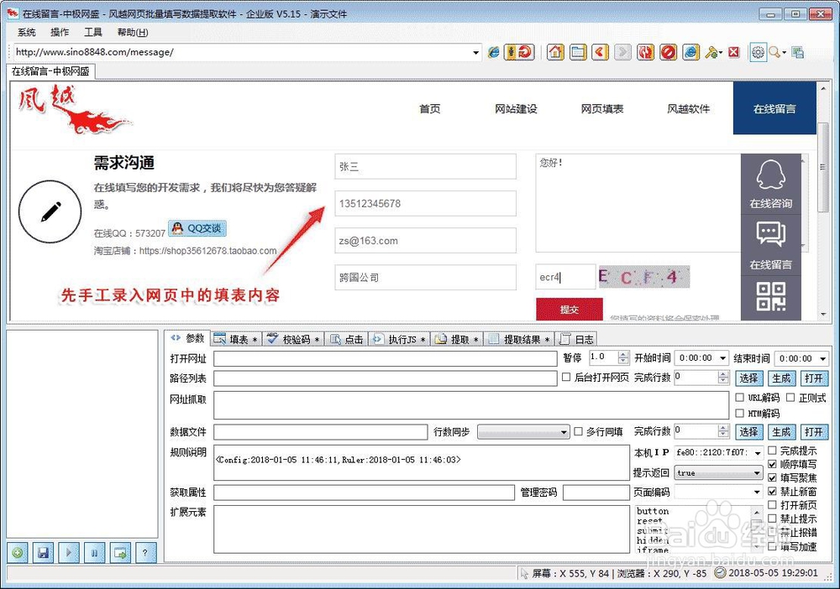840x589 pixels.
Task: Expand the 页面编码 dropdown
Action: (757, 492)
